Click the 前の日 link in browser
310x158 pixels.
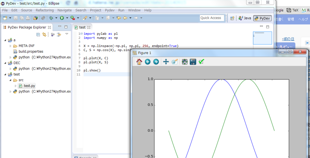point(288,39)
